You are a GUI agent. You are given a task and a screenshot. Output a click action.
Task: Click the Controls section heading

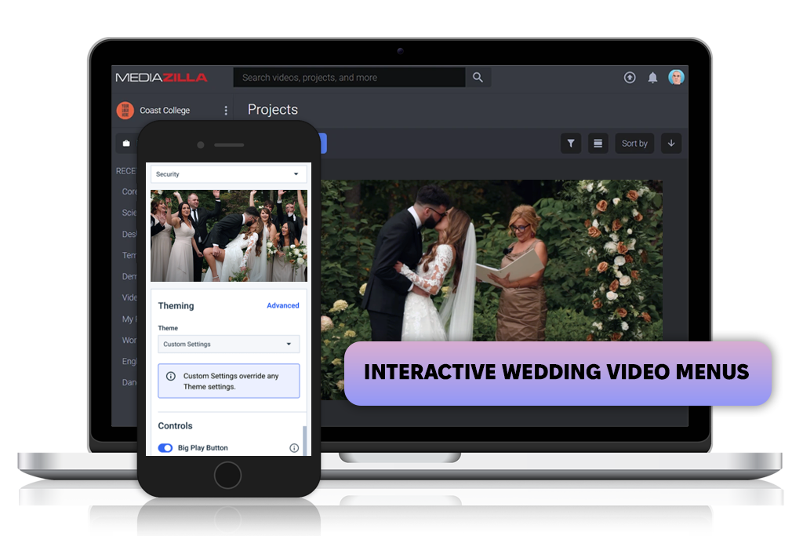[x=175, y=426]
